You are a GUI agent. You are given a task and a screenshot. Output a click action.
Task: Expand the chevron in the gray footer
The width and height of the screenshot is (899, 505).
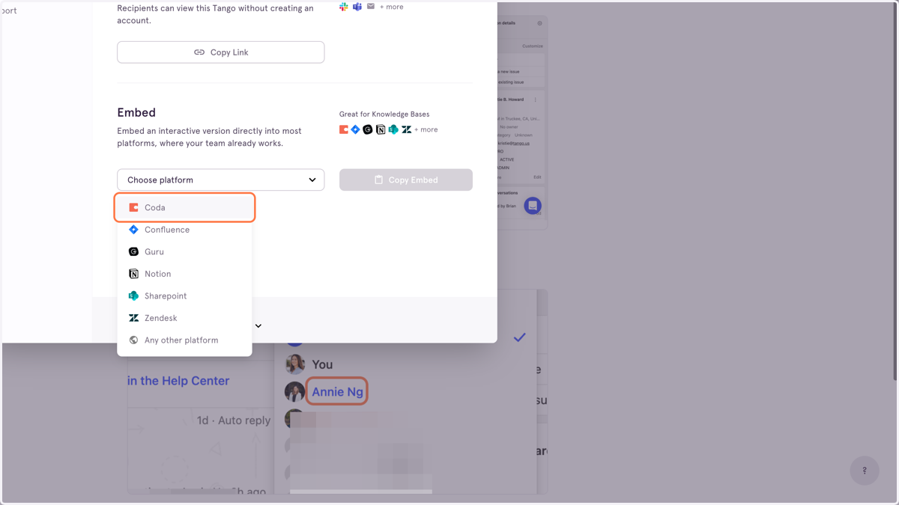click(258, 326)
